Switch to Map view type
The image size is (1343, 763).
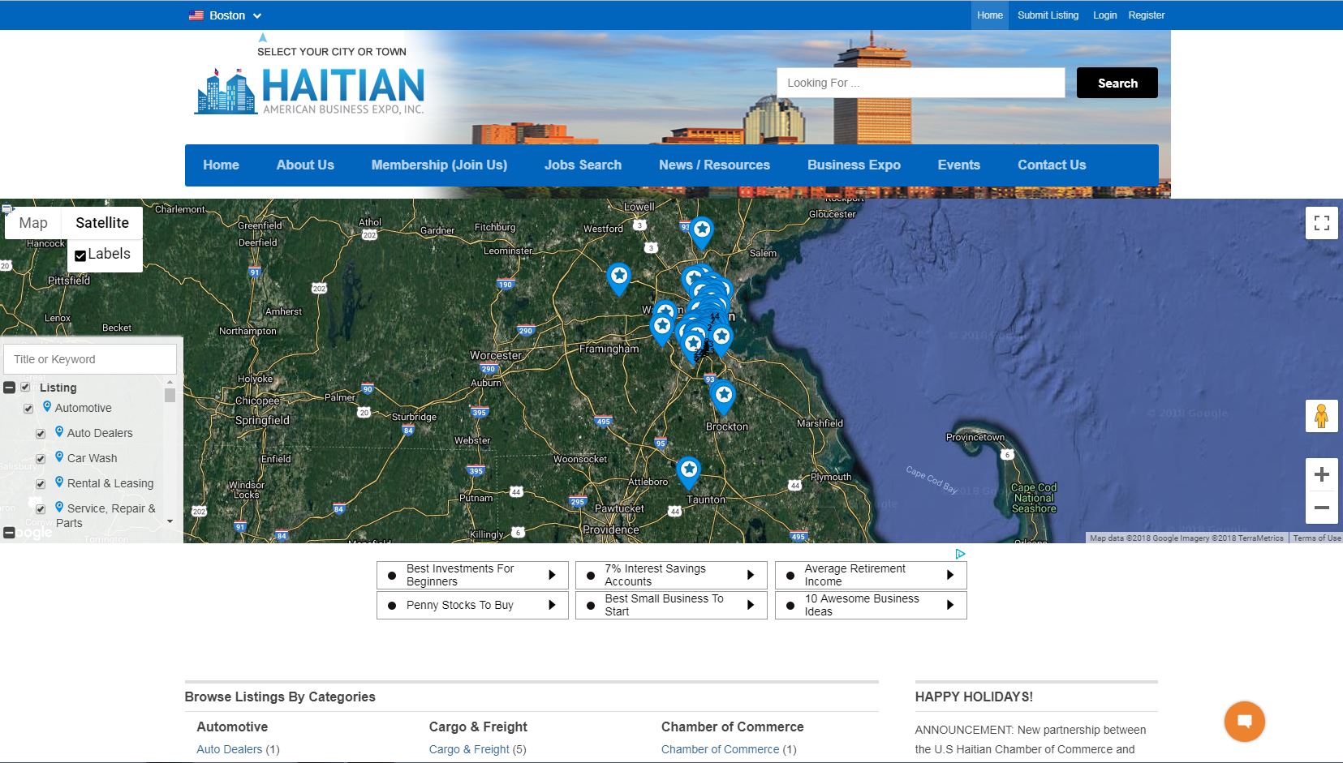pos(33,223)
